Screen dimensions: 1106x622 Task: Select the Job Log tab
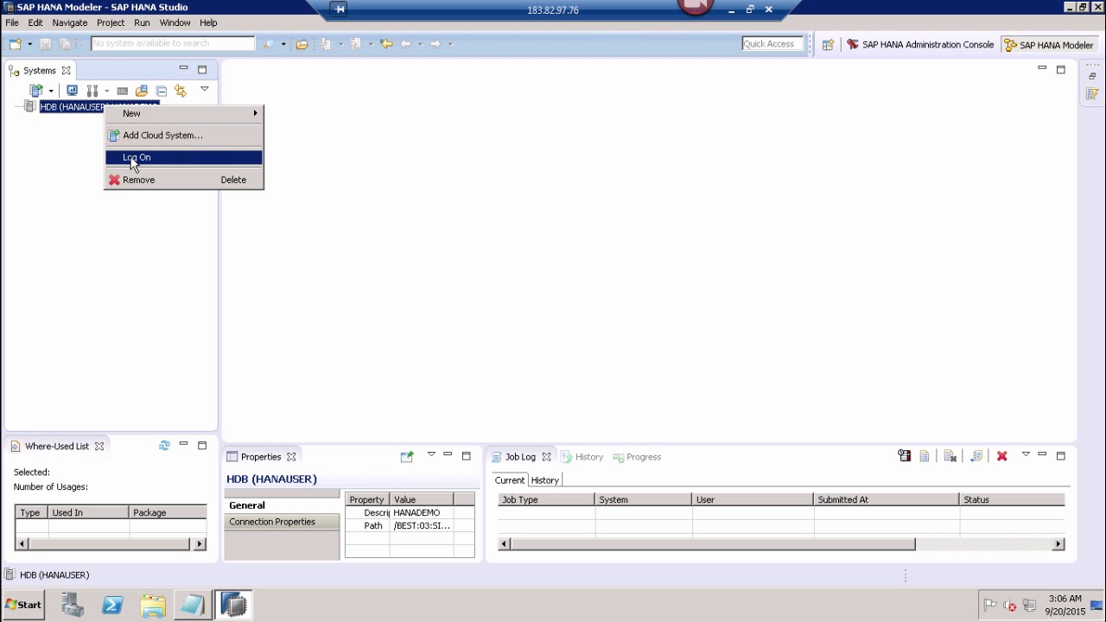coord(521,456)
